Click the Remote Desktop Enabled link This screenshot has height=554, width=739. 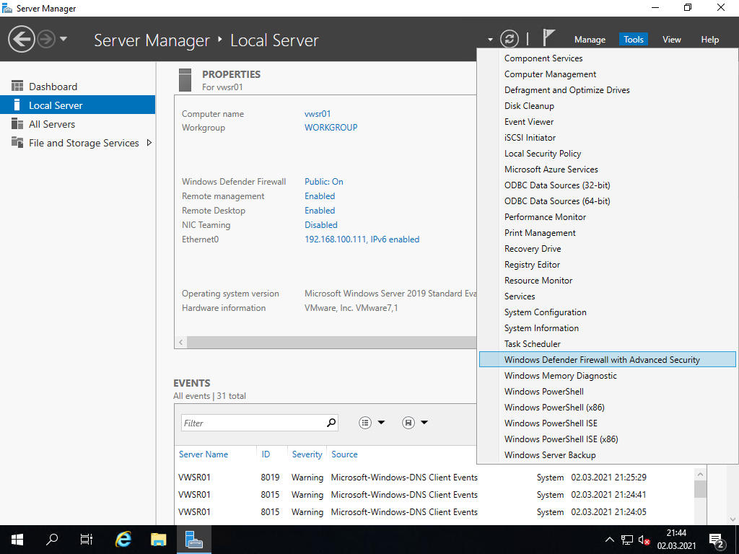[x=320, y=211]
